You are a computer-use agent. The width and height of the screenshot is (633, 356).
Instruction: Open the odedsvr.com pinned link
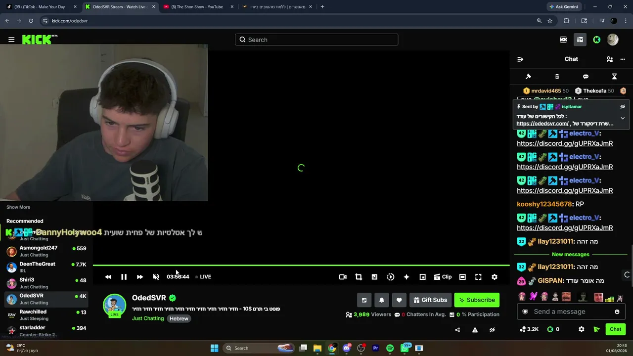click(543, 124)
